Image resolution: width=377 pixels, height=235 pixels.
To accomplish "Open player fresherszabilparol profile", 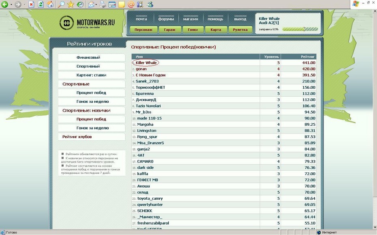I will pos(153,223).
